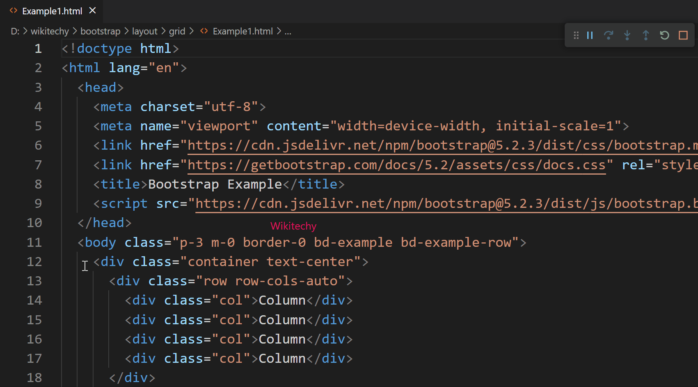Click line number 18 in the gutter

pyautogui.click(x=34, y=378)
